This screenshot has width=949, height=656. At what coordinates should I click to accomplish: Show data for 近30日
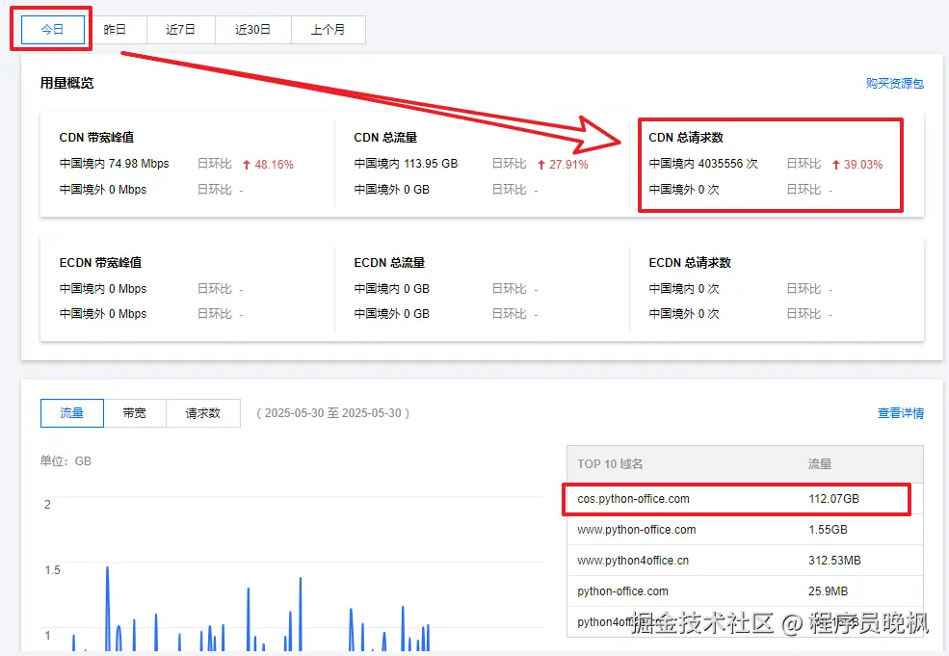coord(252,30)
